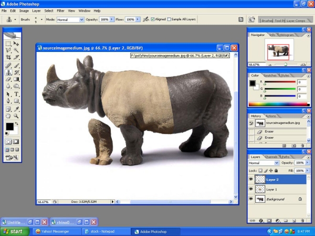Open the layer blend mode Normal dropdown

click(264, 163)
